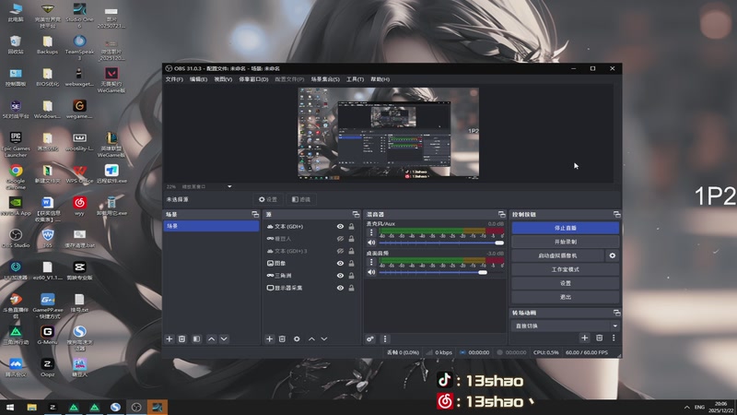Viewport: 737px width, 415px height.
Task: Adjust 桌面音频 volume slider
Action: click(441, 272)
